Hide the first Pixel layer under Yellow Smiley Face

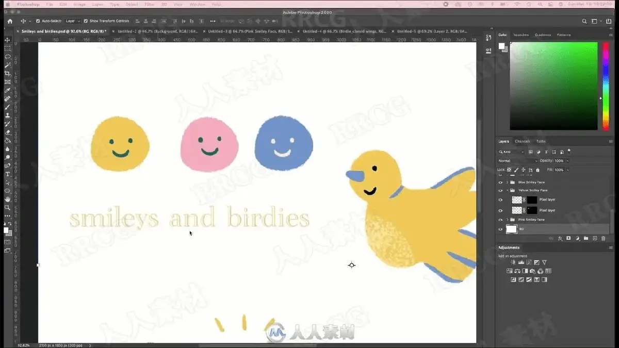500,200
